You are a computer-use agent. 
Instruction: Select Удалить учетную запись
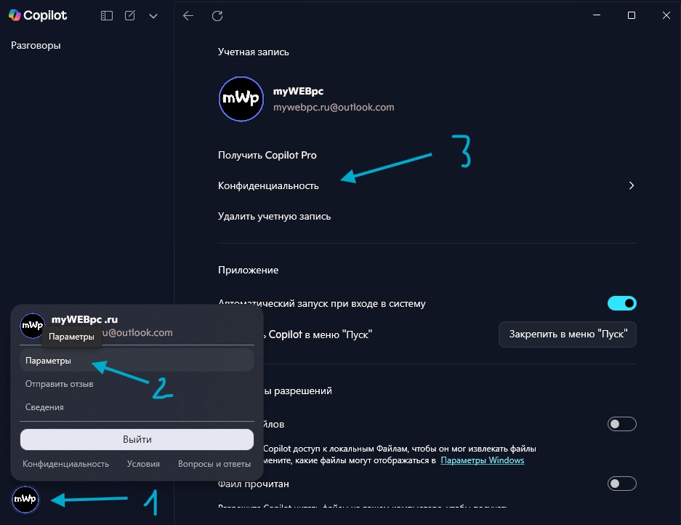click(274, 216)
